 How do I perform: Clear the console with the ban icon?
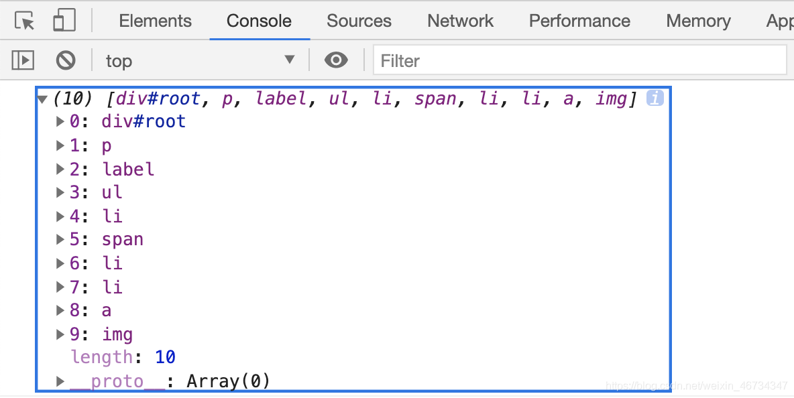tap(66, 60)
